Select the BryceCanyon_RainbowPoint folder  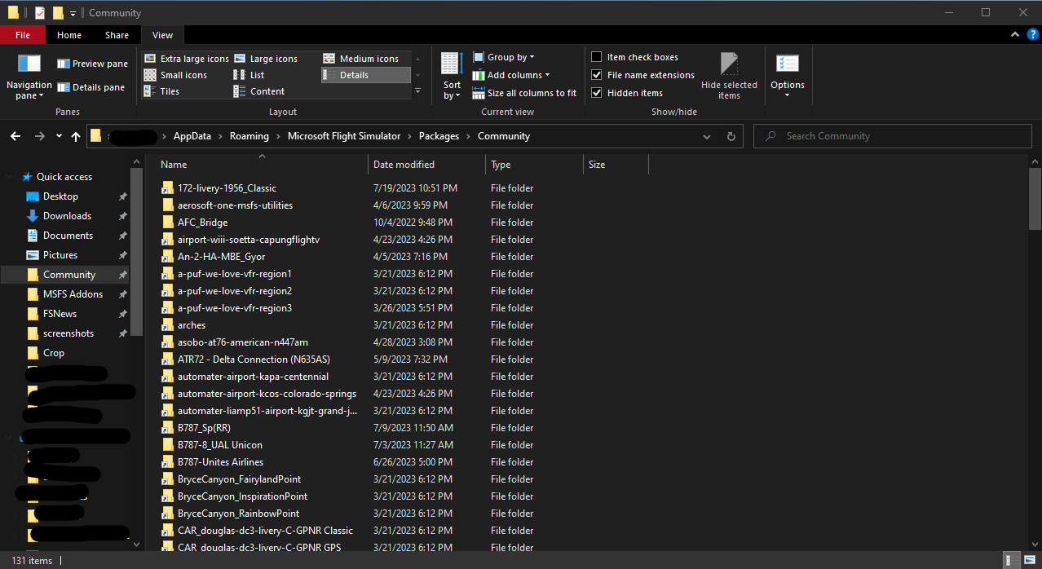238,514
